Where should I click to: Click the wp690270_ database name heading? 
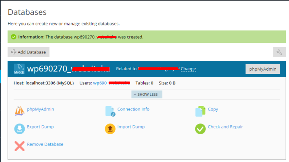coord(68,69)
